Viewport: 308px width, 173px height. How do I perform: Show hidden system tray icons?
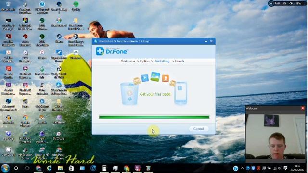tap(242, 168)
